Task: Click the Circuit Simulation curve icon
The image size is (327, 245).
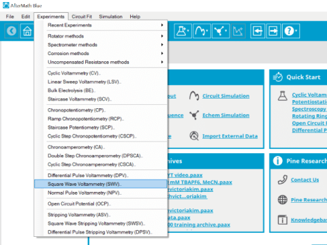Action: pyautogui.click(x=194, y=96)
